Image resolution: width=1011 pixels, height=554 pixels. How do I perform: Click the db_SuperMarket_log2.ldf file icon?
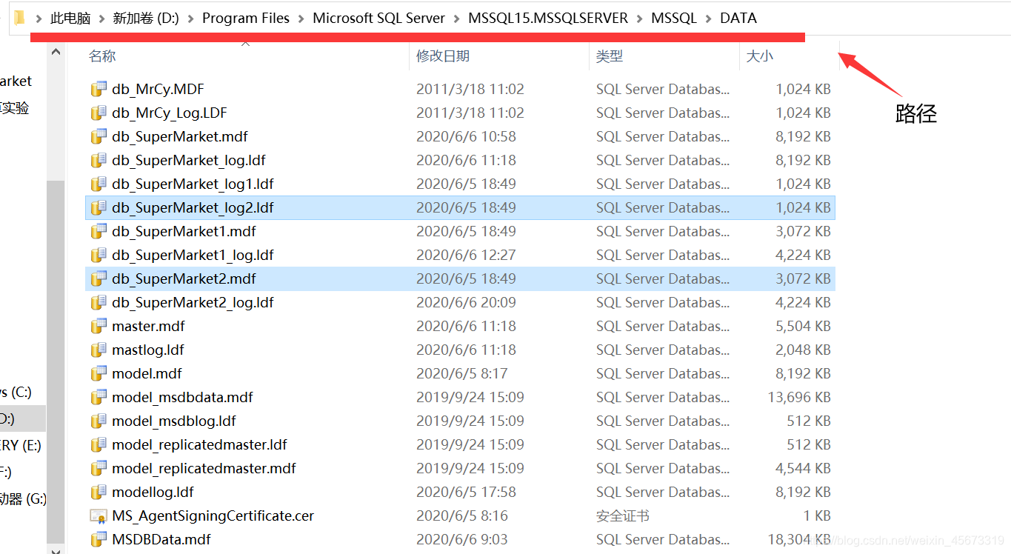tap(98, 207)
